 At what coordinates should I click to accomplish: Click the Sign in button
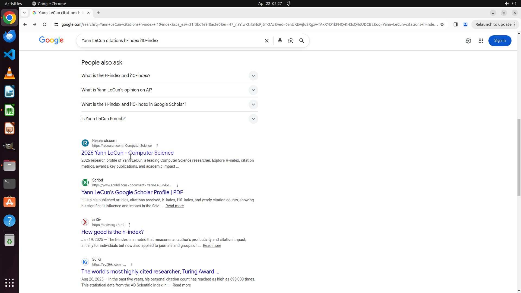tap(500, 41)
